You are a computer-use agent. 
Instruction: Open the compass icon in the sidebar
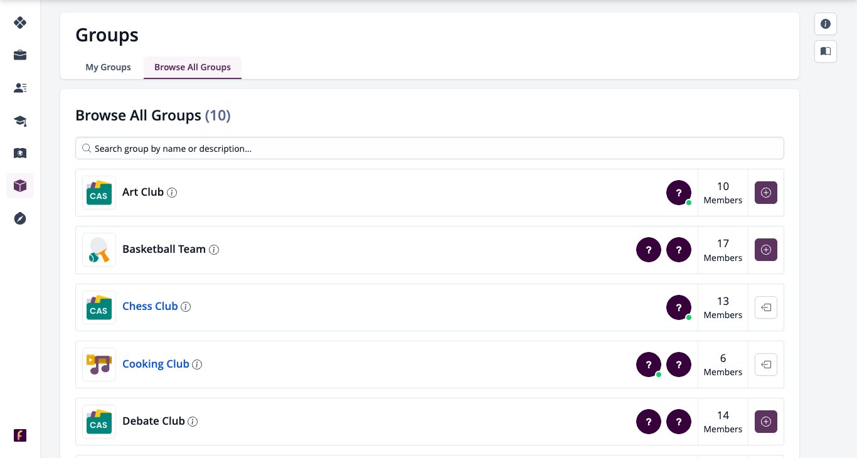pos(20,218)
